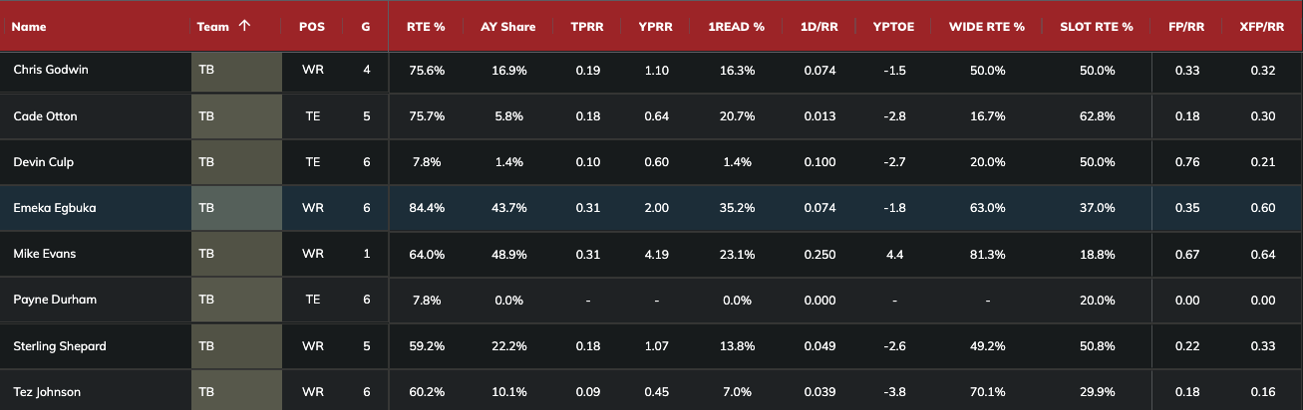The image size is (1303, 410).
Task: Sort by SLOT RTE % column header
Action: [x=1097, y=27]
